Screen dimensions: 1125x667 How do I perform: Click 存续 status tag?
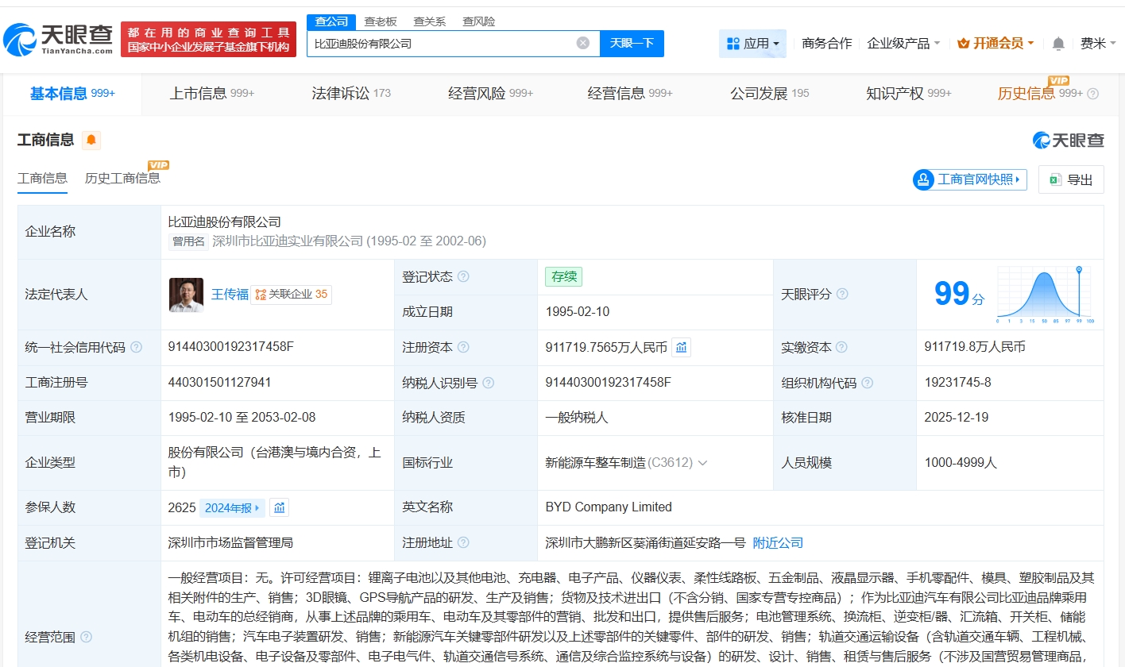(x=563, y=276)
